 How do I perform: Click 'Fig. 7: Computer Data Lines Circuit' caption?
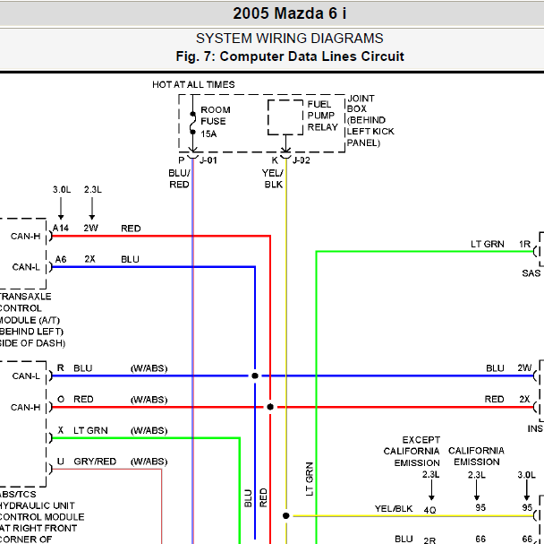click(x=290, y=56)
